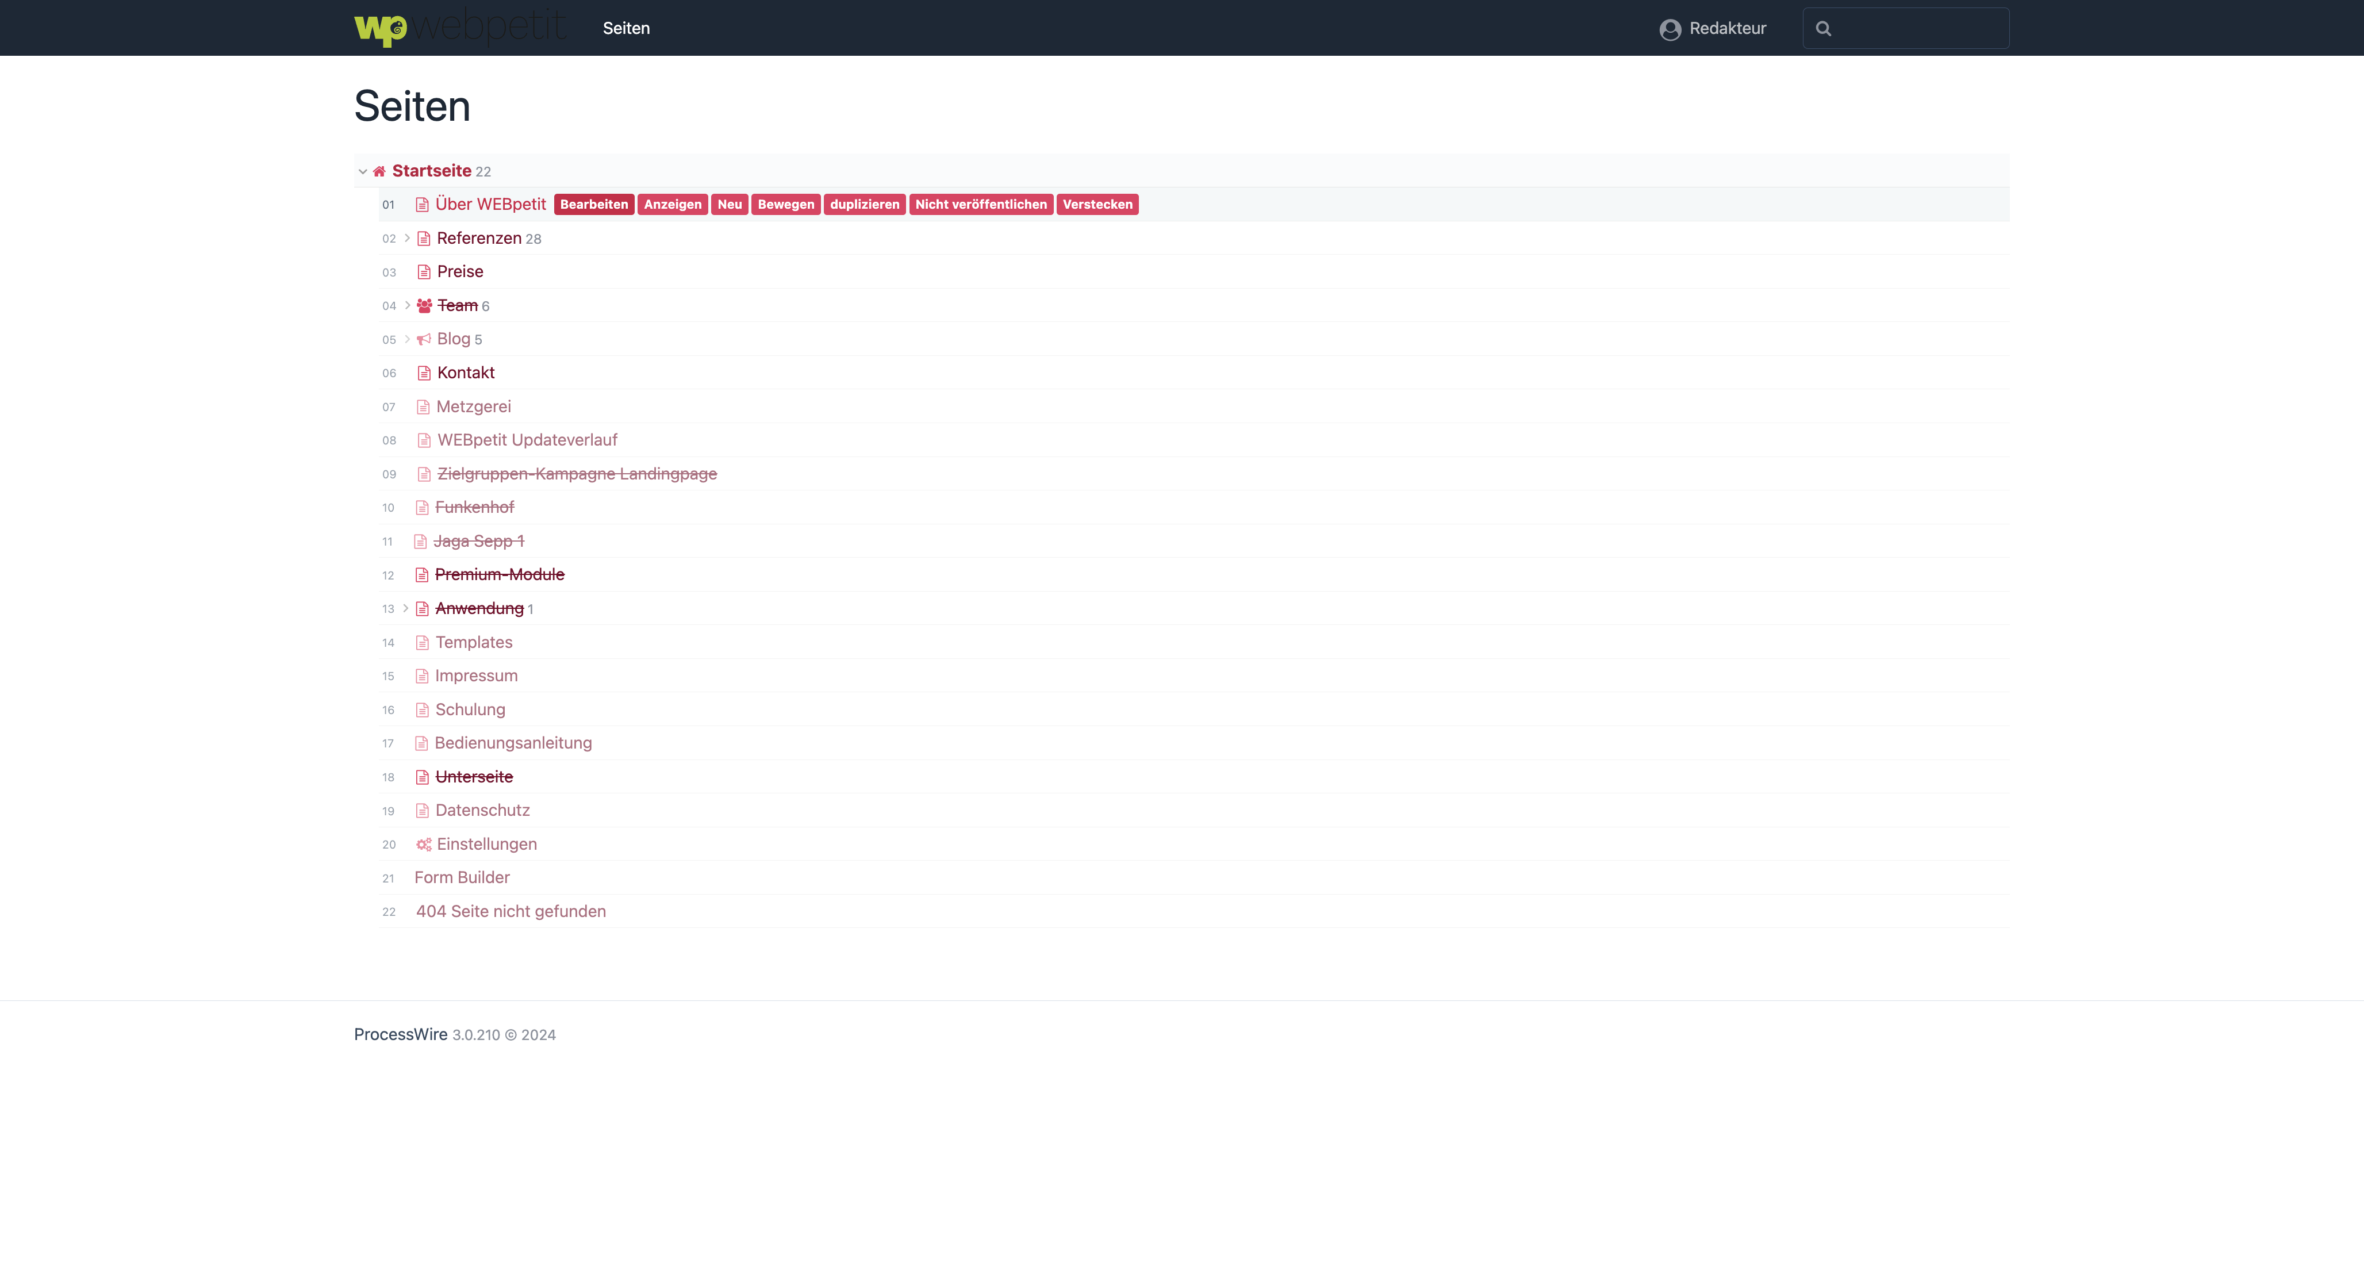The width and height of the screenshot is (2364, 1266).
Task: Select the Referenzen page row
Action: point(1194,239)
